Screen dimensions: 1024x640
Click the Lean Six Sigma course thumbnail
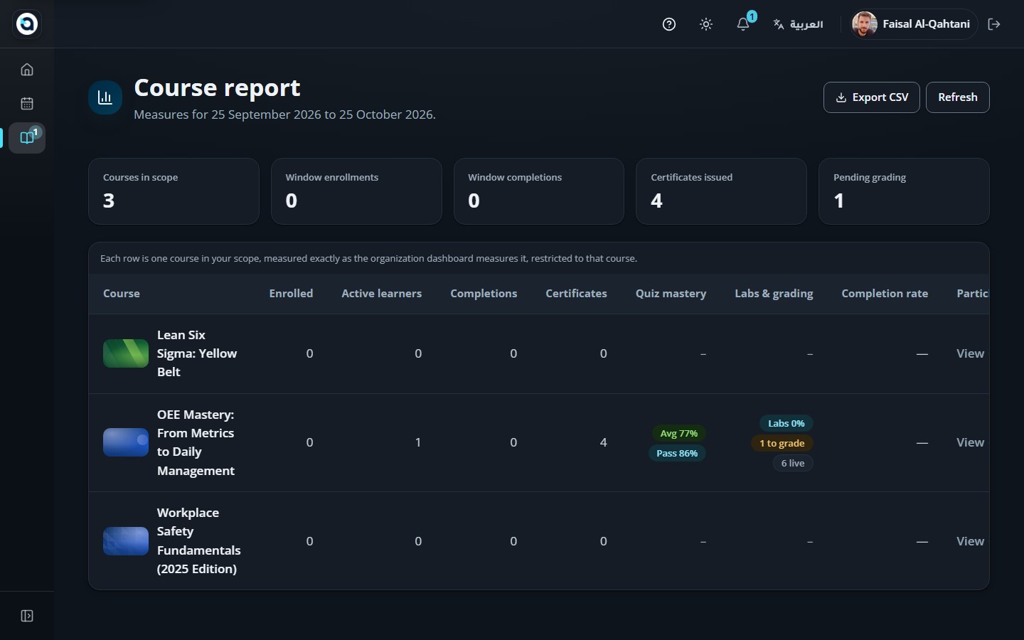[x=126, y=353]
